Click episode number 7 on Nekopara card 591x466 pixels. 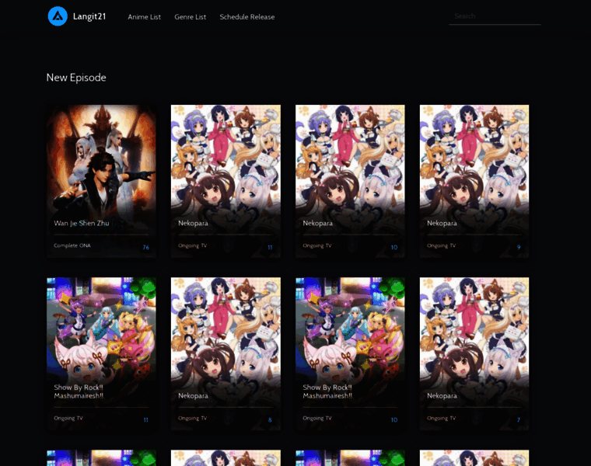point(519,419)
